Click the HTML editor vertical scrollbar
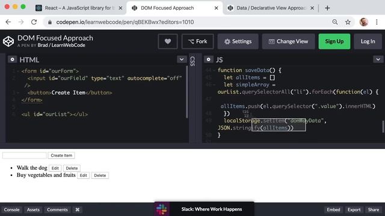The image size is (385, 216). pos(187,92)
